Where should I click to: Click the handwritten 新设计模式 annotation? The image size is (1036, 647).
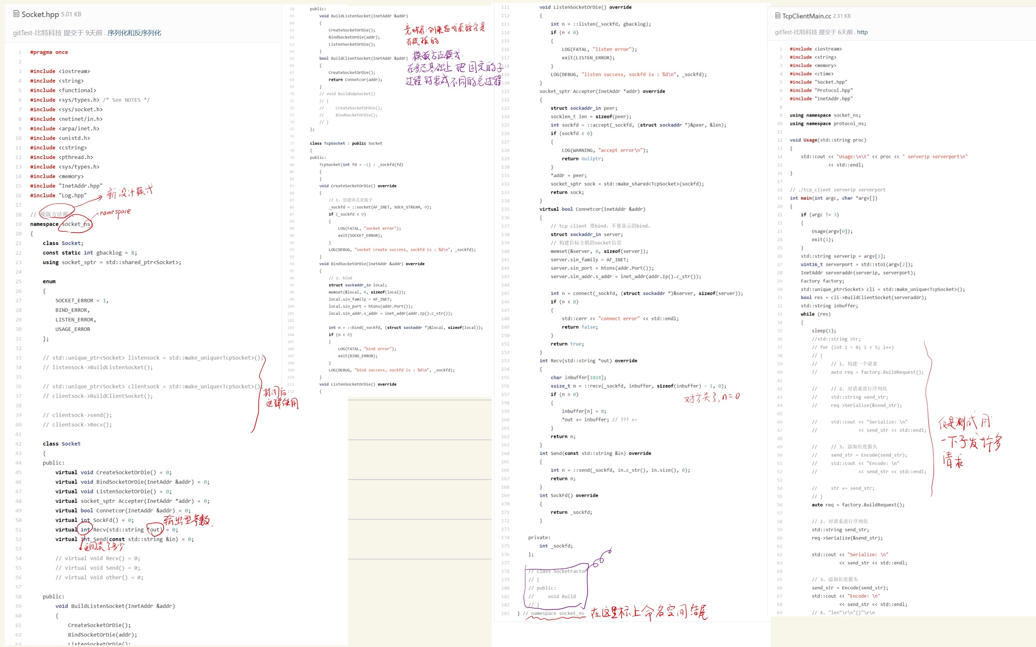[129, 192]
